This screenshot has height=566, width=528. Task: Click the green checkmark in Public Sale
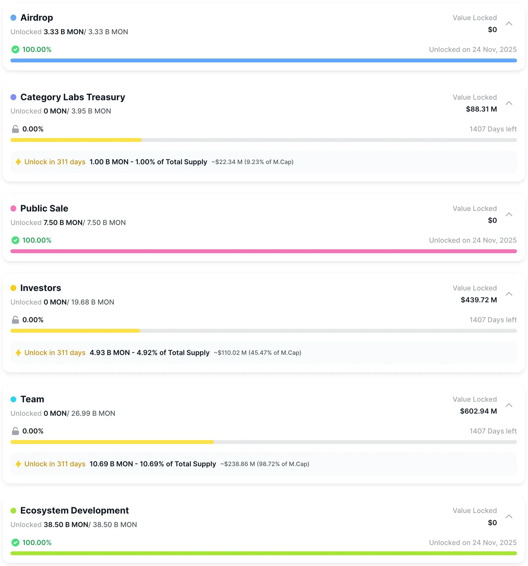pyautogui.click(x=15, y=240)
